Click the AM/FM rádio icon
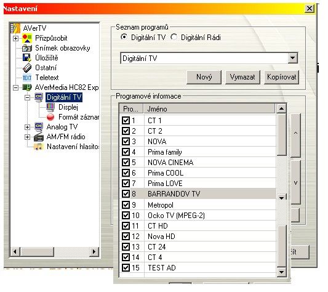The width and height of the screenshot is (328, 292). pyautogui.click(x=39, y=137)
